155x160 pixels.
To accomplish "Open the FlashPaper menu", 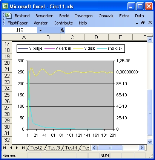I will (17, 23).
